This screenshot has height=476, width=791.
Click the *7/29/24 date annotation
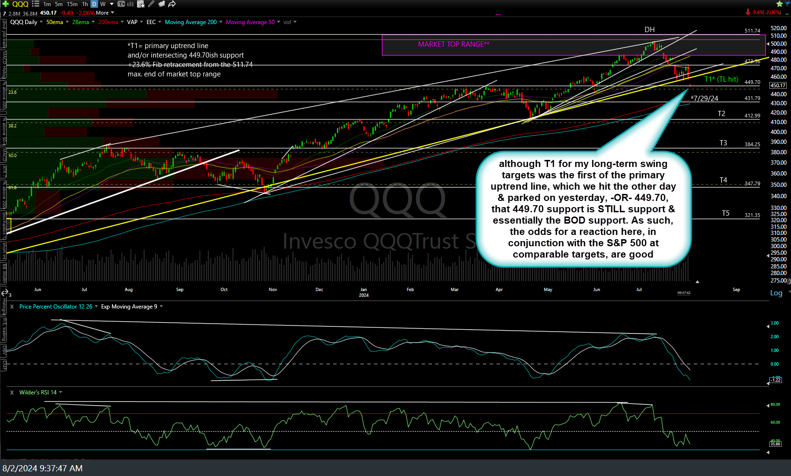(x=704, y=99)
